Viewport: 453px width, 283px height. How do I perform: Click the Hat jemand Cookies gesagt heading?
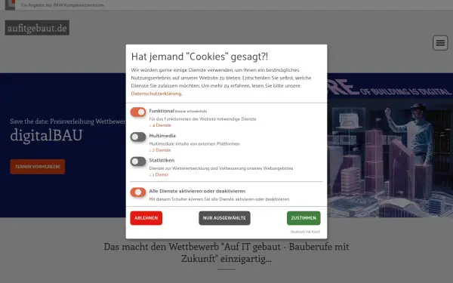[x=199, y=57]
